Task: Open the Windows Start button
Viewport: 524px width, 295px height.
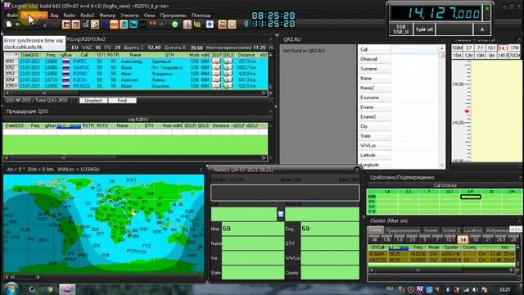Action: pyautogui.click(x=11, y=288)
